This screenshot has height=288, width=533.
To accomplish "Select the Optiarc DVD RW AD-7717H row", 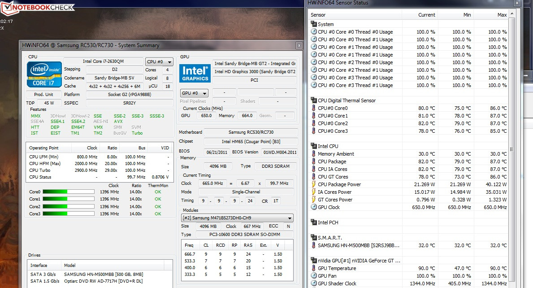I will [100, 281].
